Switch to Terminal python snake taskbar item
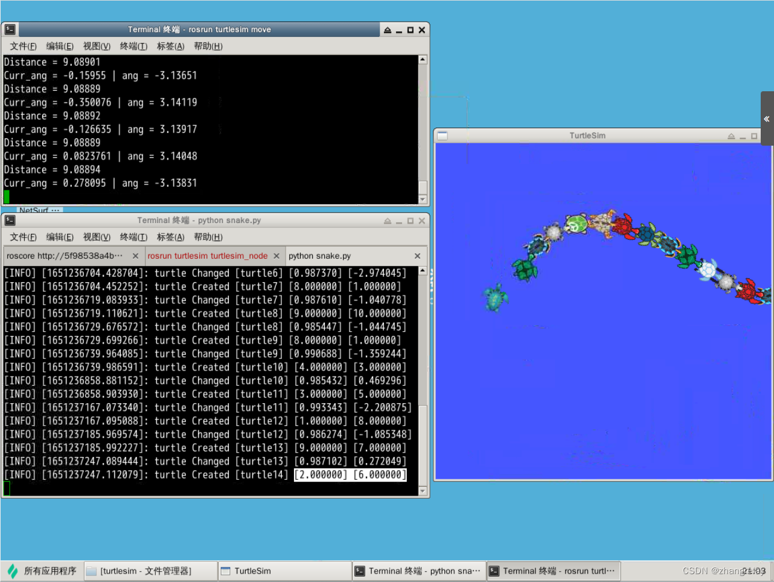This screenshot has width=774, height=582. pos(419,571)
